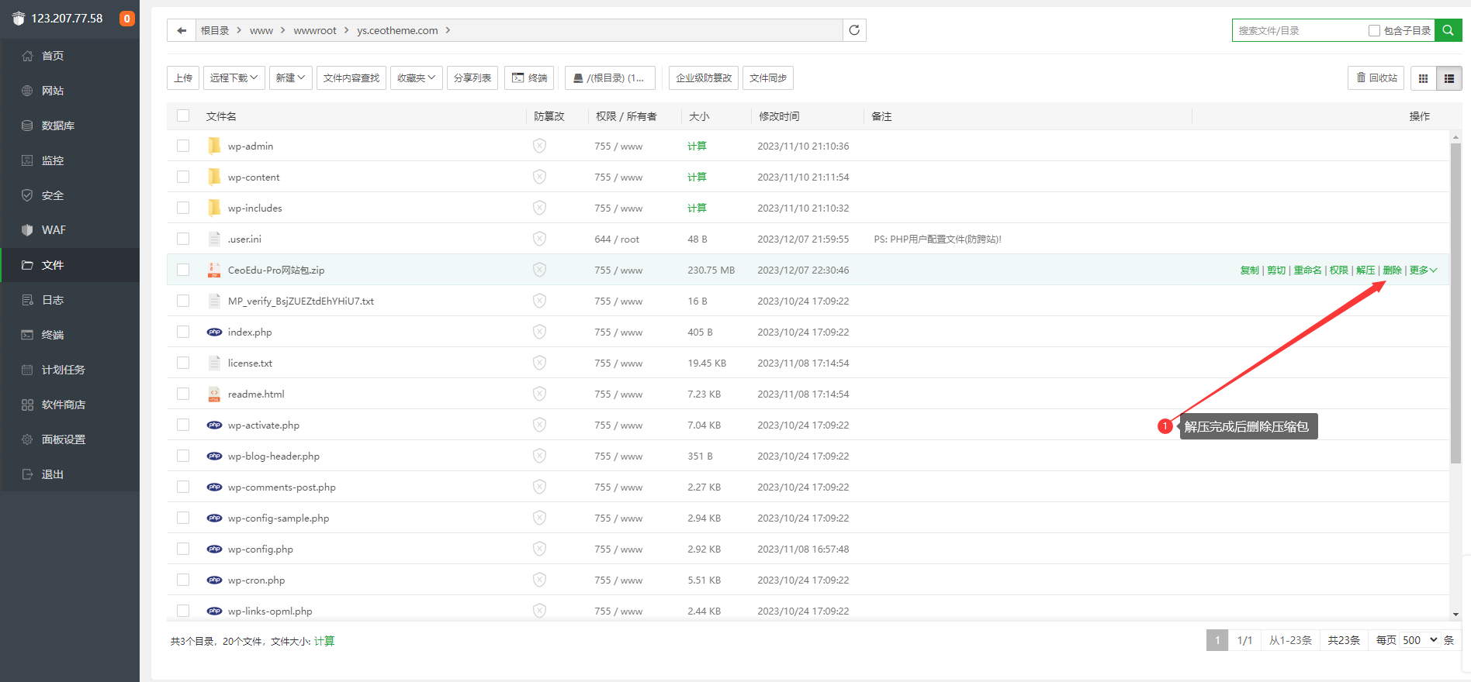Click 文件内容查找 content search button
1471x682 pixels.
coord(351,78)
